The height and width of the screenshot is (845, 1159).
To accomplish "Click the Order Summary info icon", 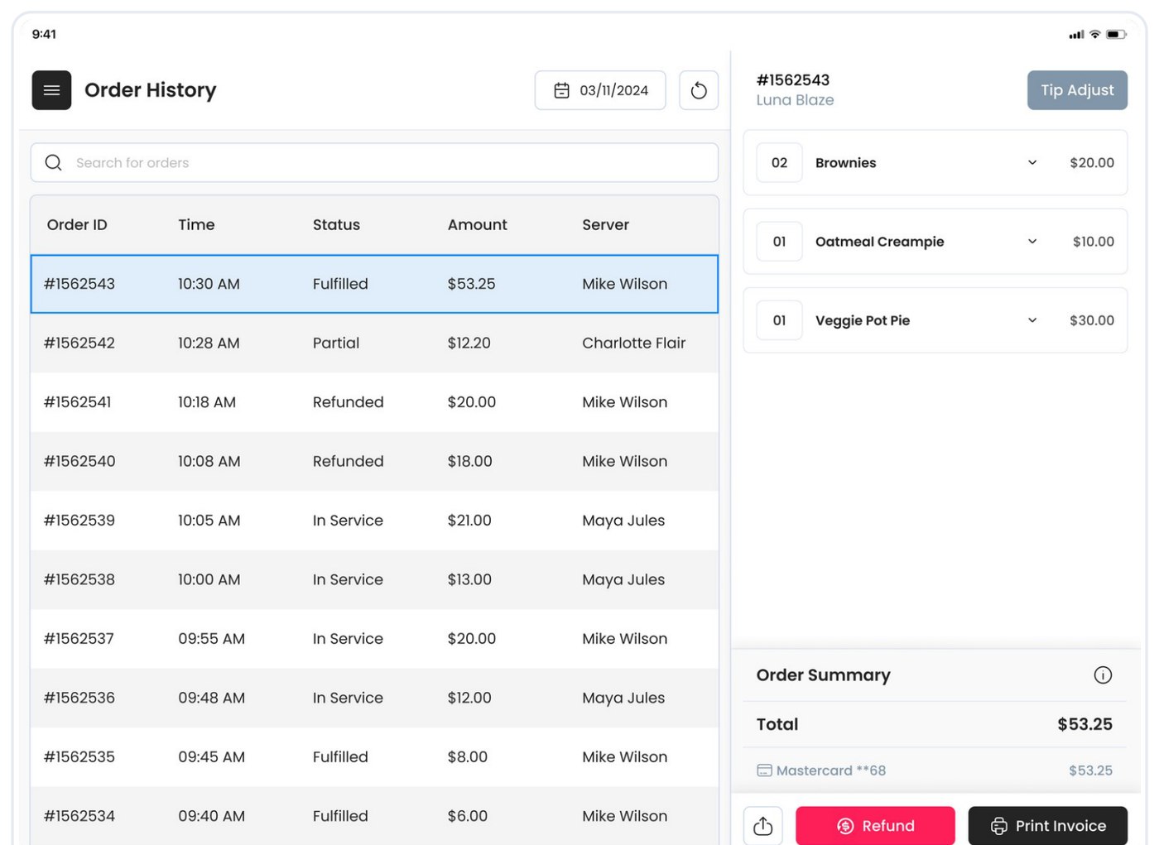I will click(x=1103, y=675).
